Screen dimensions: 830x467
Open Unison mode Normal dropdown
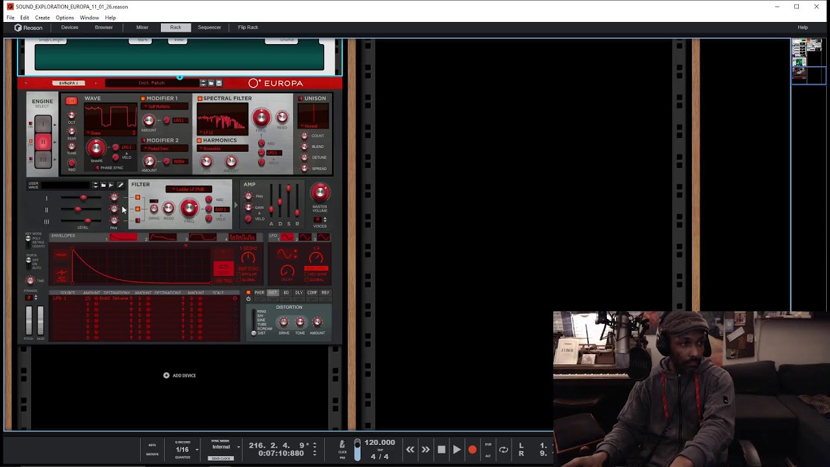tap(313, 126)
